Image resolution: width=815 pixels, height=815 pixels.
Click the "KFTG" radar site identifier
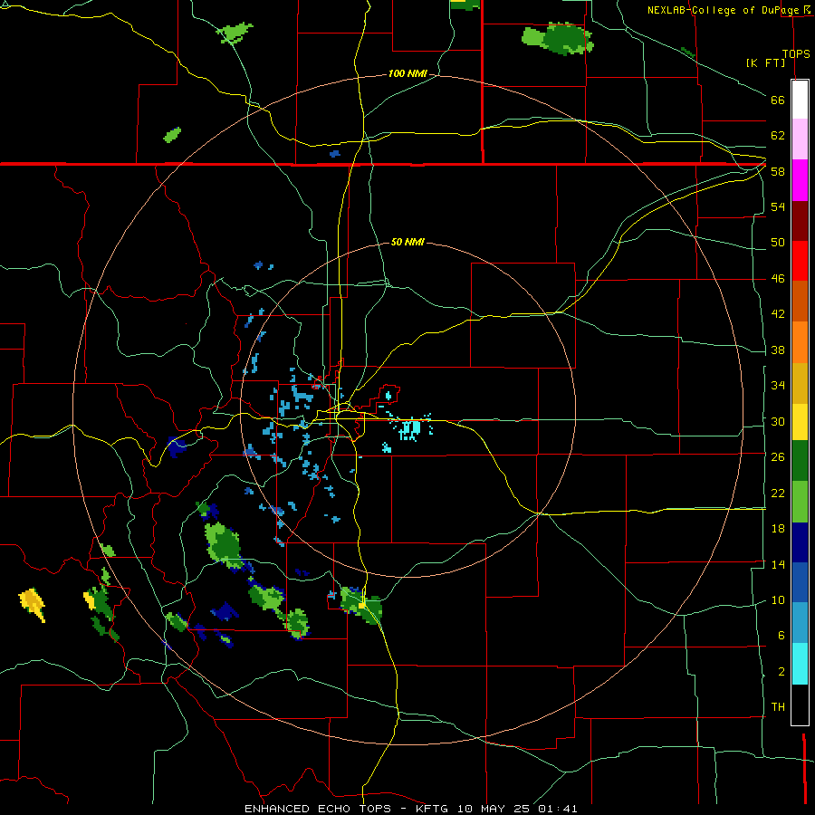point(431,809)
